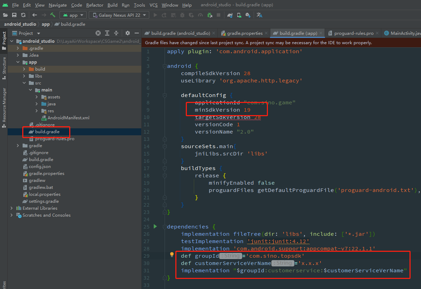This screenshot has width=421, height=289.
Task: Save all files using the floppy icon
Action: click(x=14, y=15)
